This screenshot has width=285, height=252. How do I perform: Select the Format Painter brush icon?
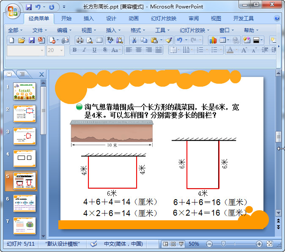pos(169,40)
